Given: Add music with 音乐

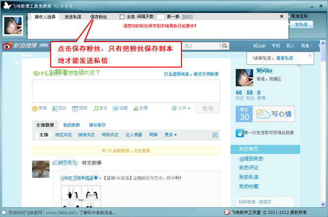Looking at the screenshot, I should pos(100,108).
